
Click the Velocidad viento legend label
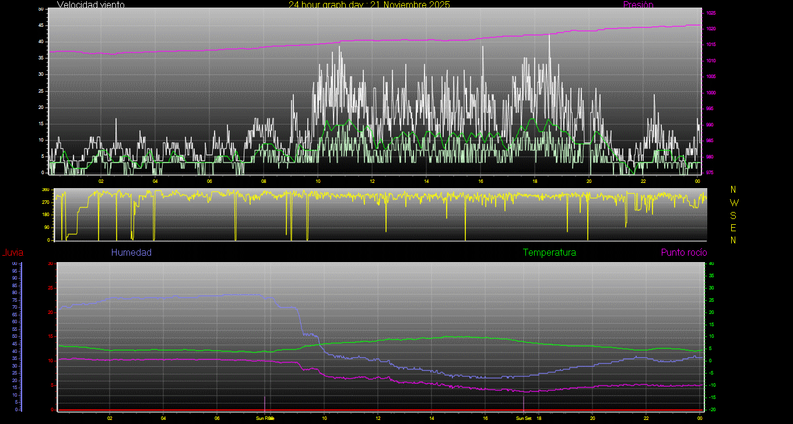[90, 5]
